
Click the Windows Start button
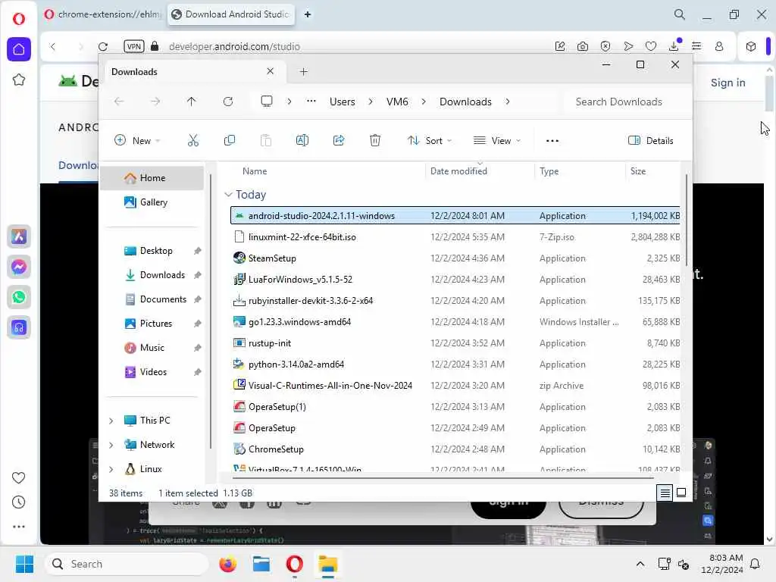coord(24,564)
